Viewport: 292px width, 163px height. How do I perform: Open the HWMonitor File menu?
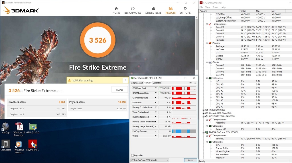201,7
